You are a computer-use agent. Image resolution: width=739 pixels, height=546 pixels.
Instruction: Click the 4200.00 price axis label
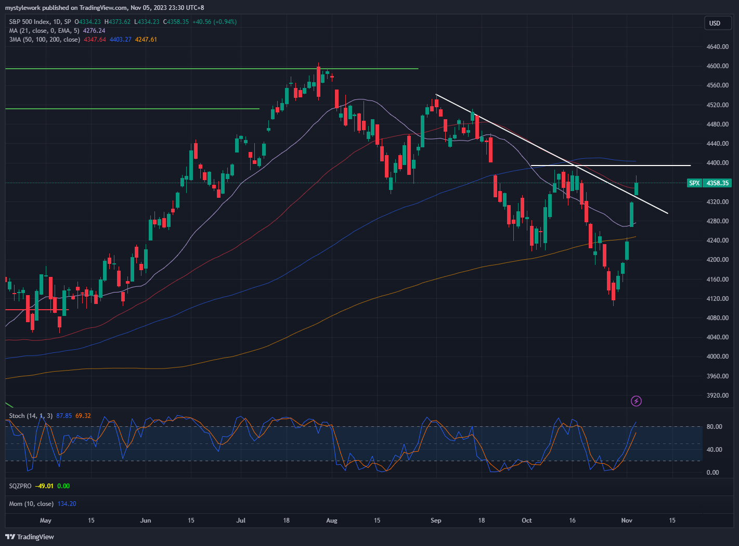717,260
